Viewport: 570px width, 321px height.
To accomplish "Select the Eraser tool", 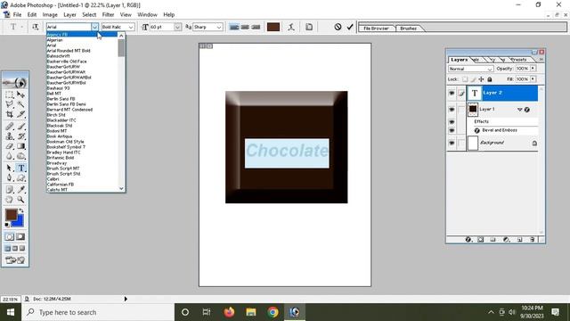I will coord(10,146).
